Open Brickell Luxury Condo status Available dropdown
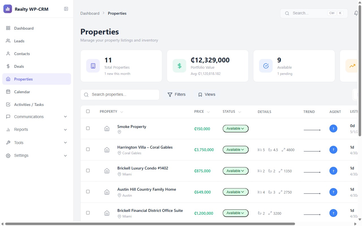362x226 pixels. (x=236, y=171)
